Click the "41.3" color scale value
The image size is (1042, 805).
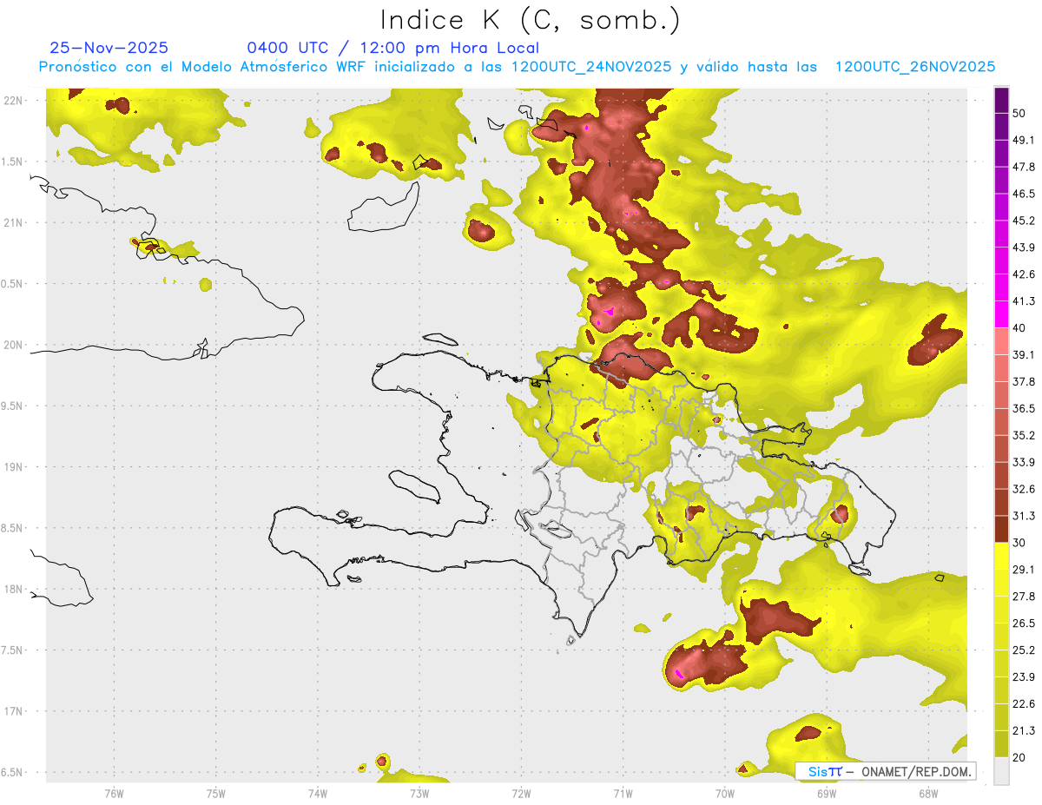1024,301
